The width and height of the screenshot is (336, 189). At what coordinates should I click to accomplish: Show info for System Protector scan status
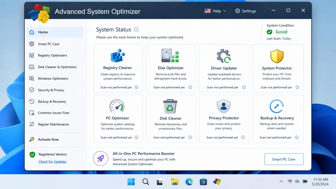pos(297,87)
